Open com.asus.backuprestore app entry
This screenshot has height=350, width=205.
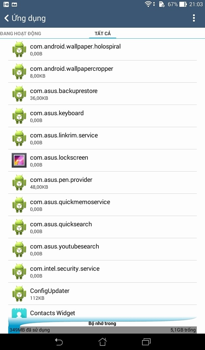tap(102, 94)
